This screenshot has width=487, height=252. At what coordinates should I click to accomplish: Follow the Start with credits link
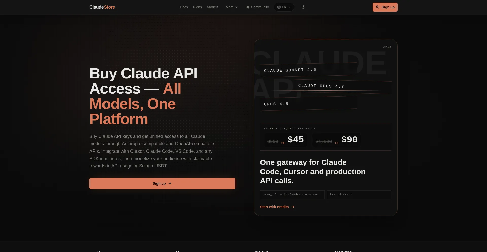(277, 207)
